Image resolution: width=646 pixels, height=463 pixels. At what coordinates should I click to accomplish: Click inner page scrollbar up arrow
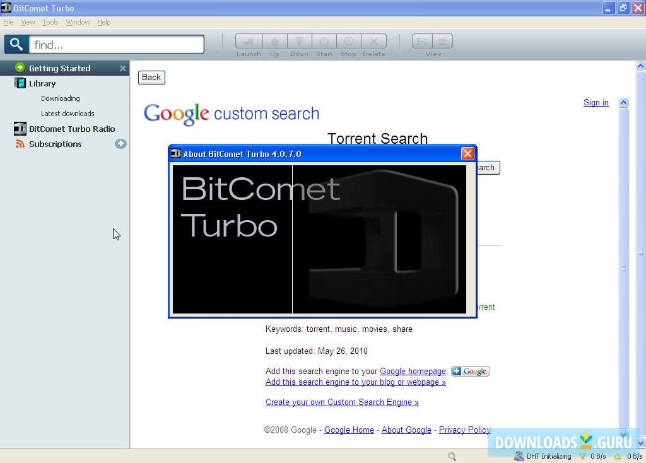click(x=624, y=103)
